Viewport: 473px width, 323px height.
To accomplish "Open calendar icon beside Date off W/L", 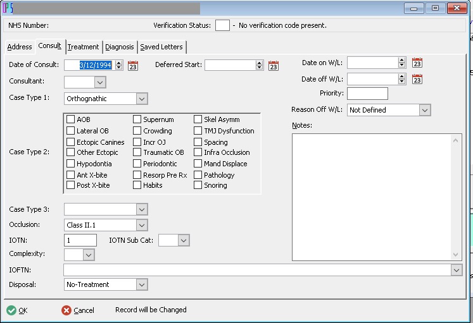I will (x=417, y=79).
